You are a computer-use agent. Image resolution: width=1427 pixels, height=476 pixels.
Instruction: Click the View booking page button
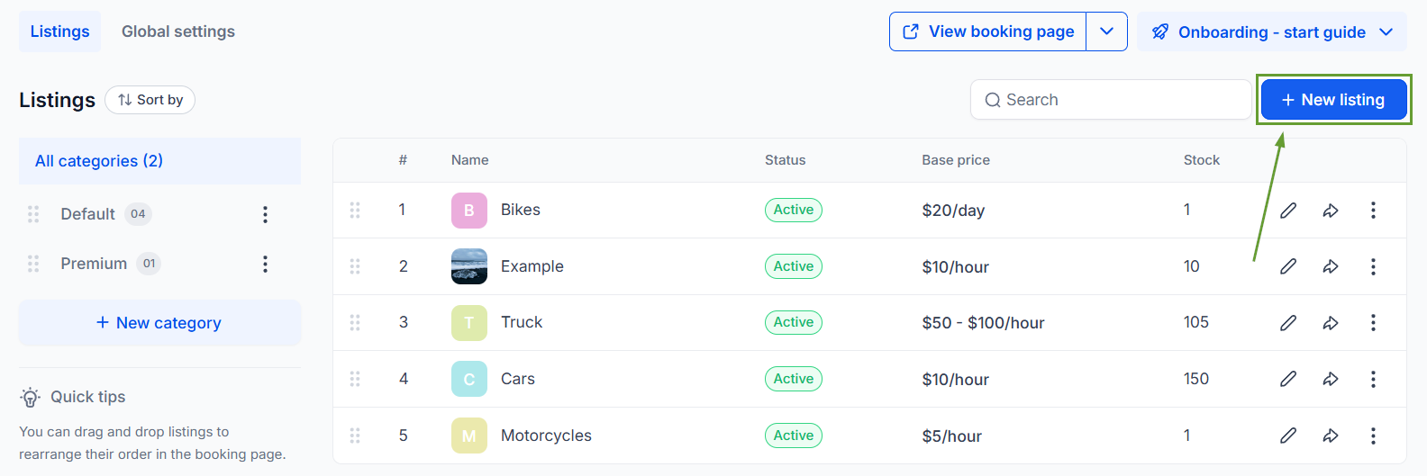988,31
